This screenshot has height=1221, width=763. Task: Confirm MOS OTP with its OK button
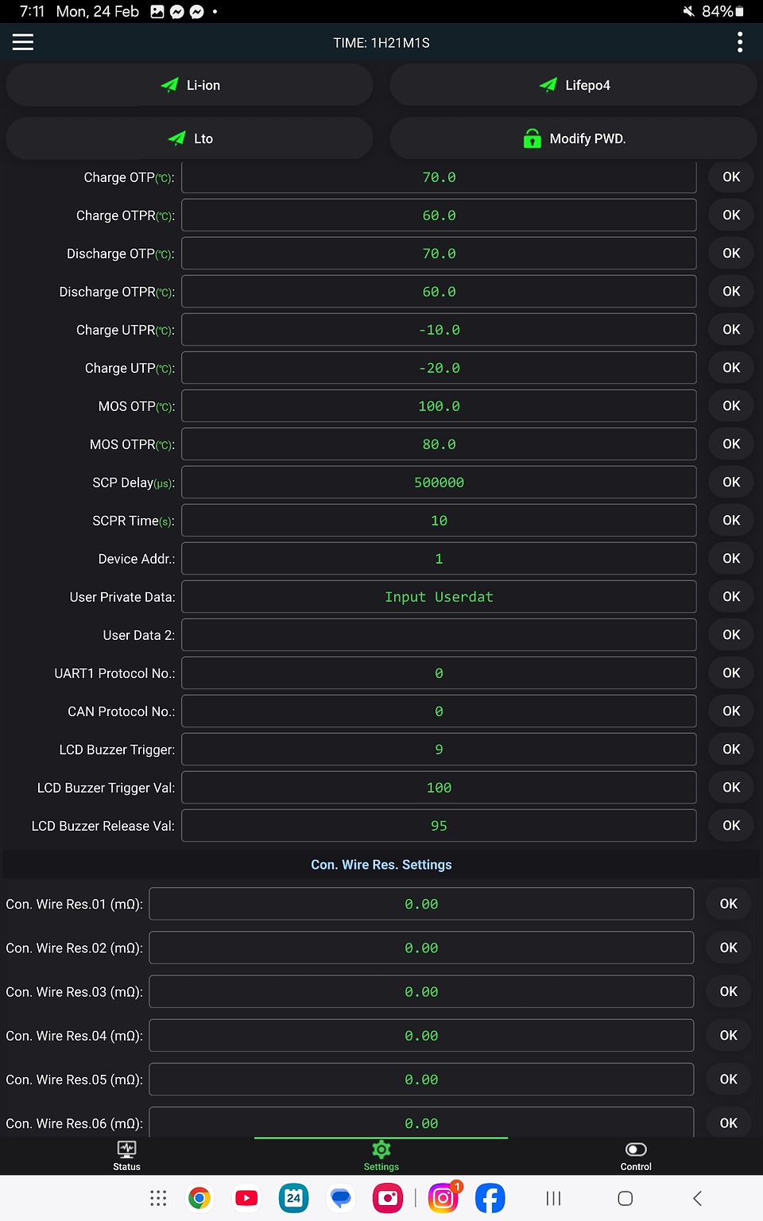pos(731,406)
